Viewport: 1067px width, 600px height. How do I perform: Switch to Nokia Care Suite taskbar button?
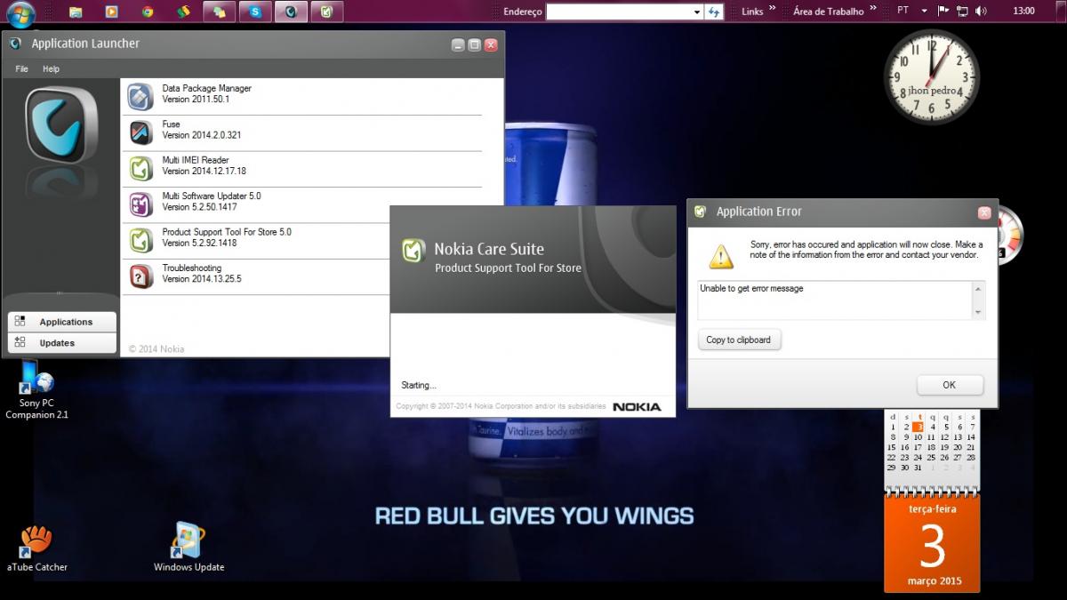pos(327,12)
